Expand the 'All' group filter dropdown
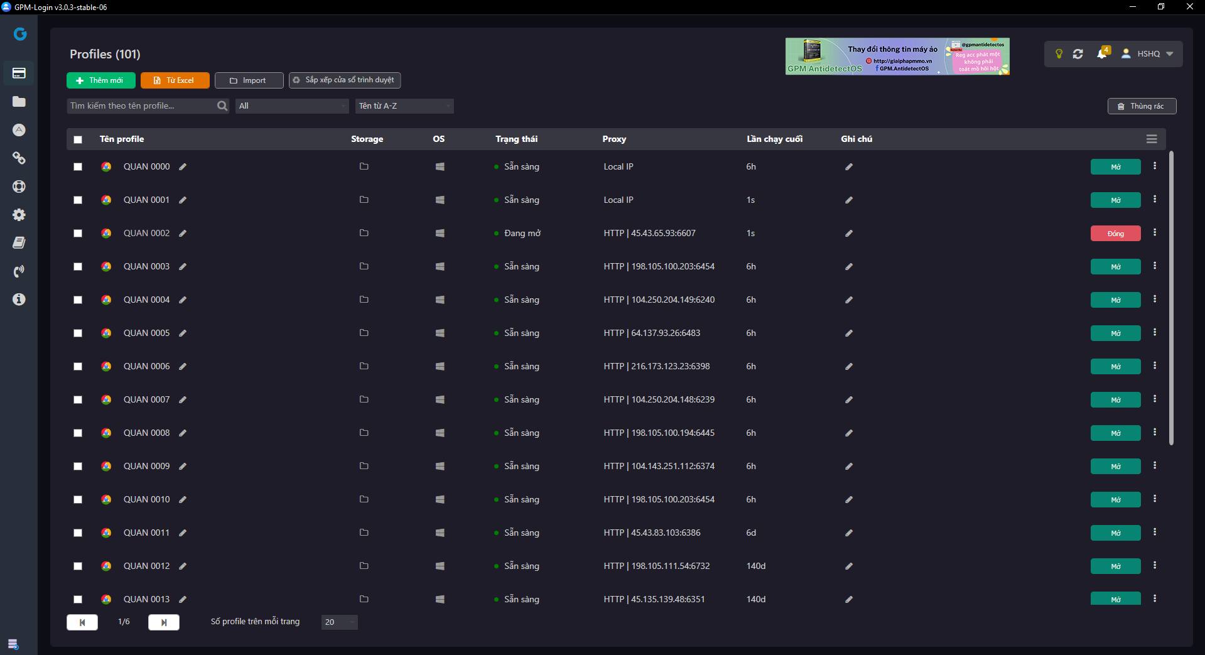The height and width of the screenshot is (655, 1205). coord(292,106)
